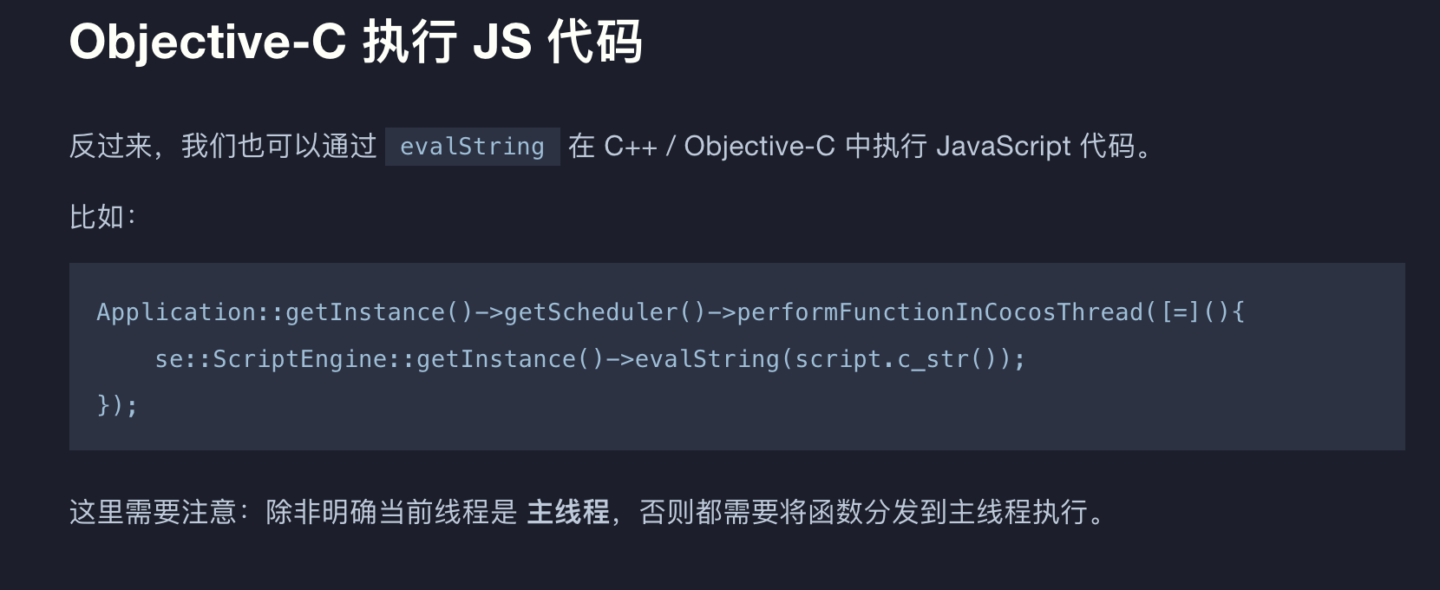Click the inline code "evalString" badge

coord(472,147)
